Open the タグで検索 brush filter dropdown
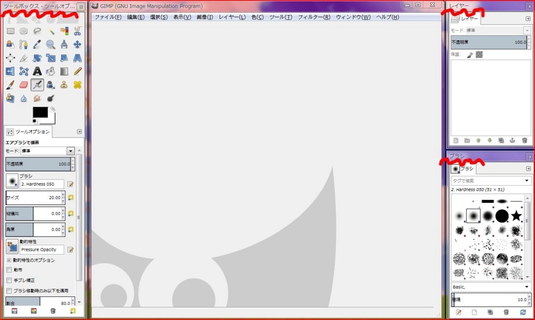 click(x=527, y=180)
